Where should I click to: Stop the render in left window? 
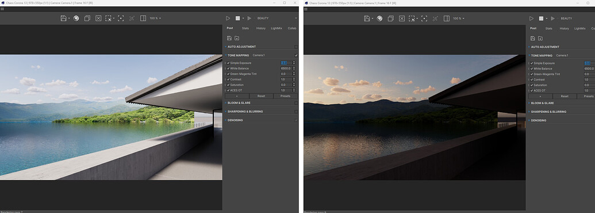pyautogui.click(x=237, y=18)
